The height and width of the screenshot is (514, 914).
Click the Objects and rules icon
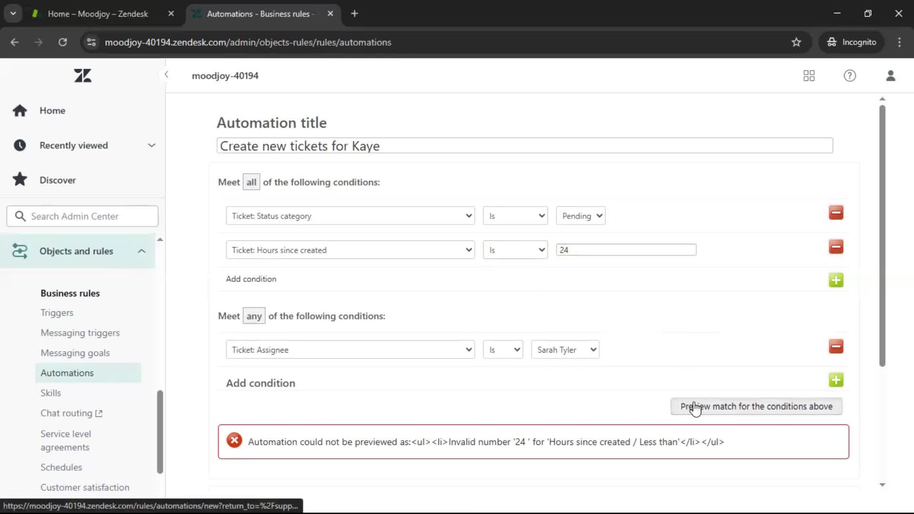coord(20,251)
